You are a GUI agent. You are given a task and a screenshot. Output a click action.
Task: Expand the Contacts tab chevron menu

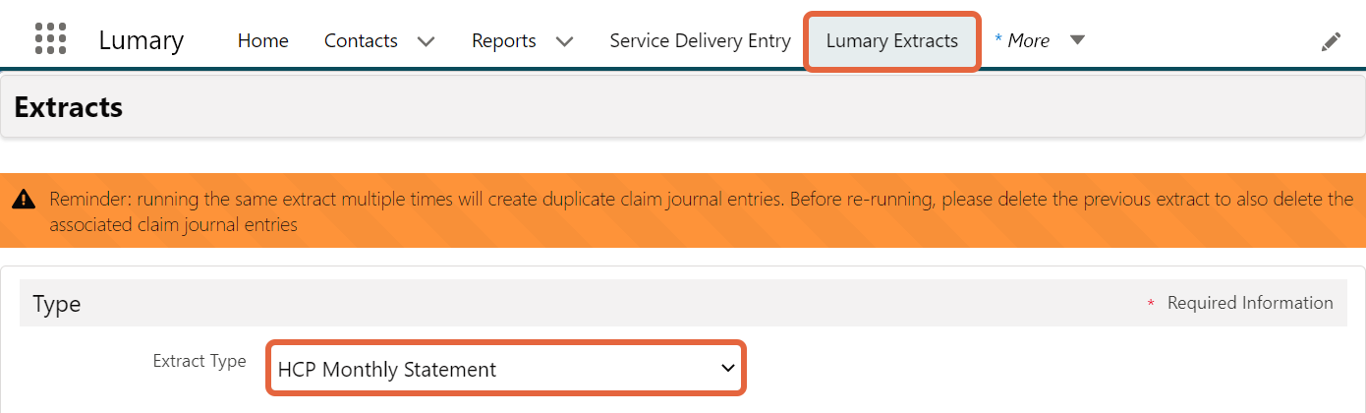(x=426, y=41)
